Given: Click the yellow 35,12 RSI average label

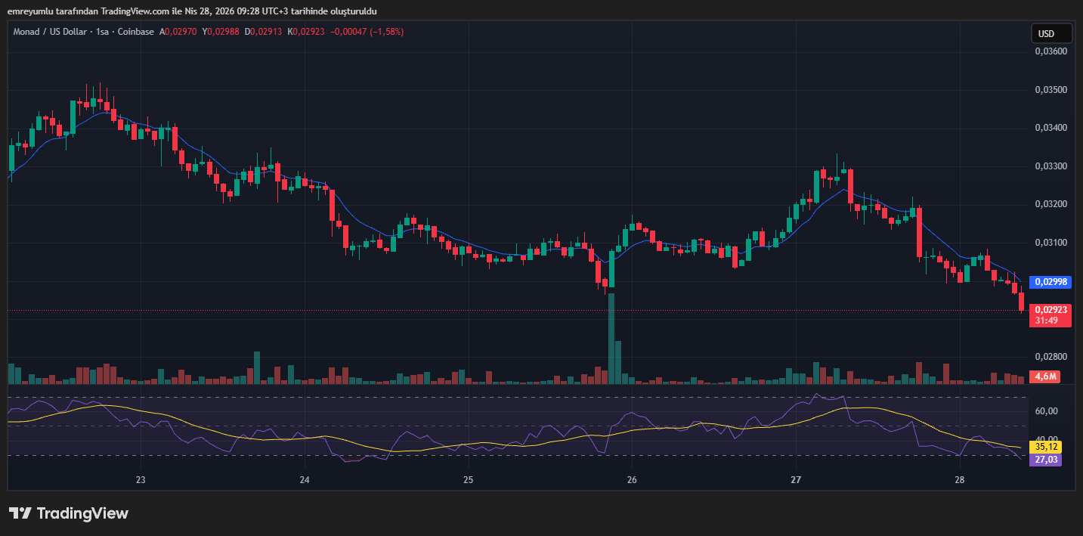Looking at the screenshot, I should (1045, 447).
